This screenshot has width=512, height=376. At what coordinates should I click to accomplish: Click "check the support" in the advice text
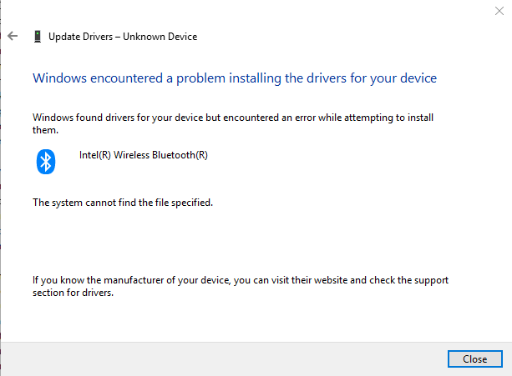(408, 281)
